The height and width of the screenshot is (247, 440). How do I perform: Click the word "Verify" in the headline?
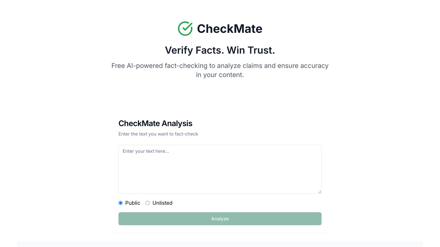click(179, 50)
